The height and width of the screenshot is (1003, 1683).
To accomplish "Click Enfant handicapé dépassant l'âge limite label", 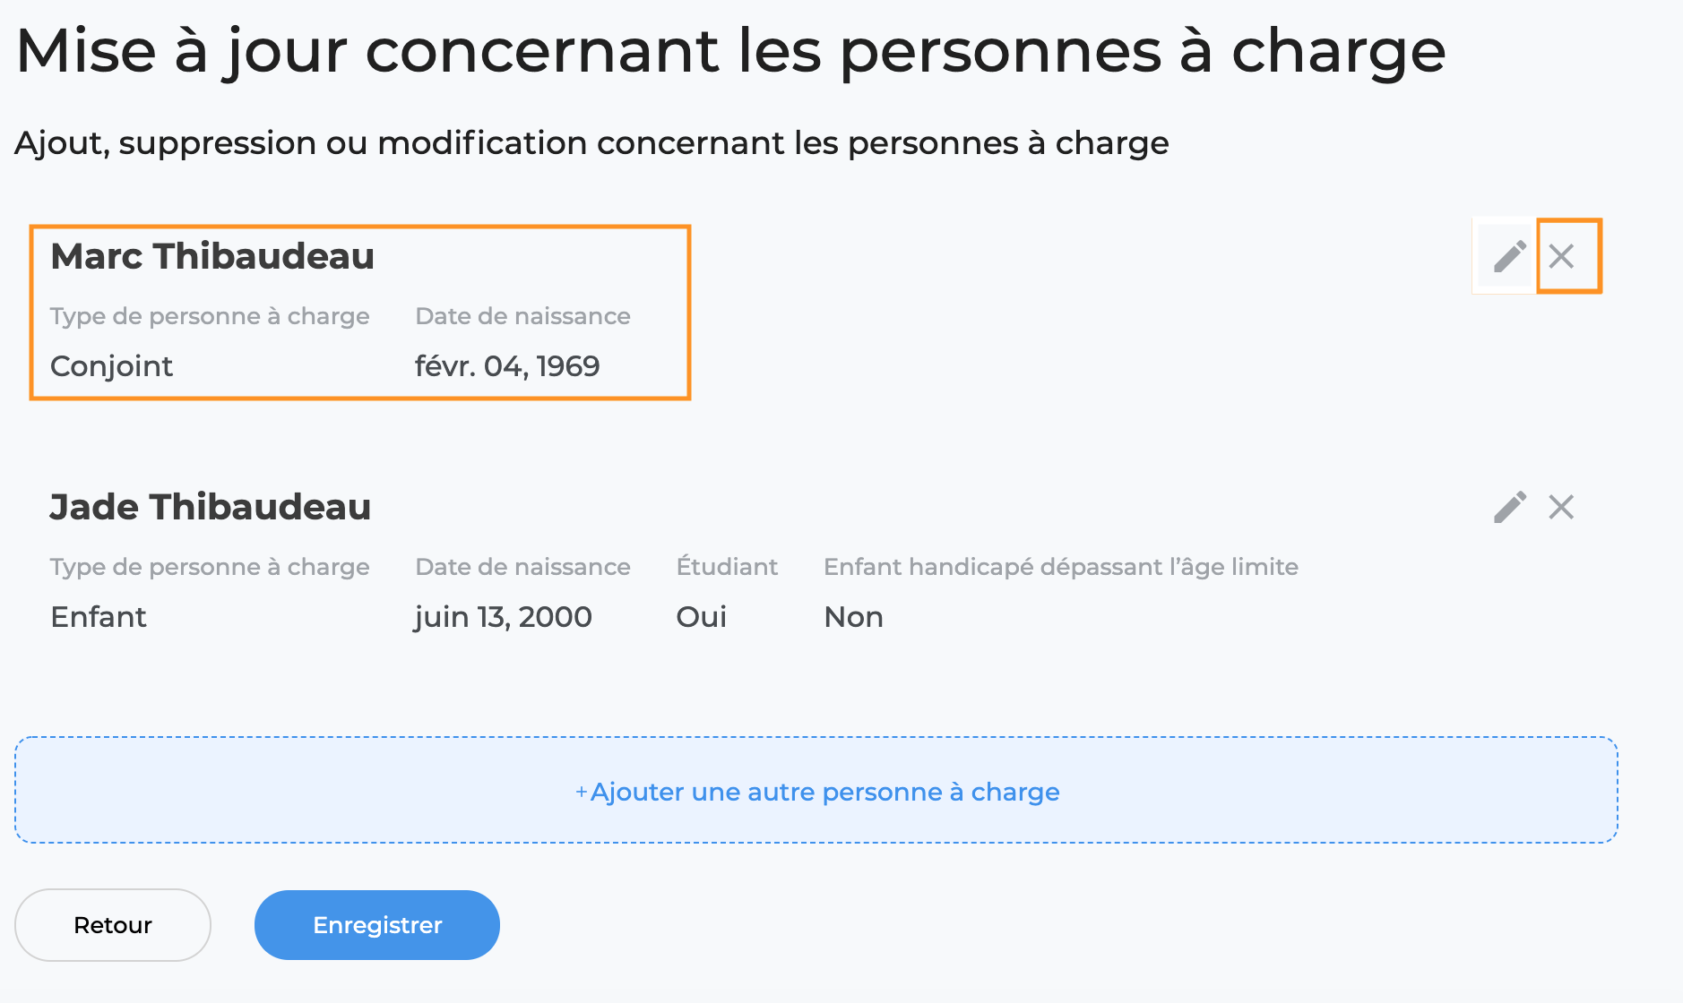I will point(1061,567).
